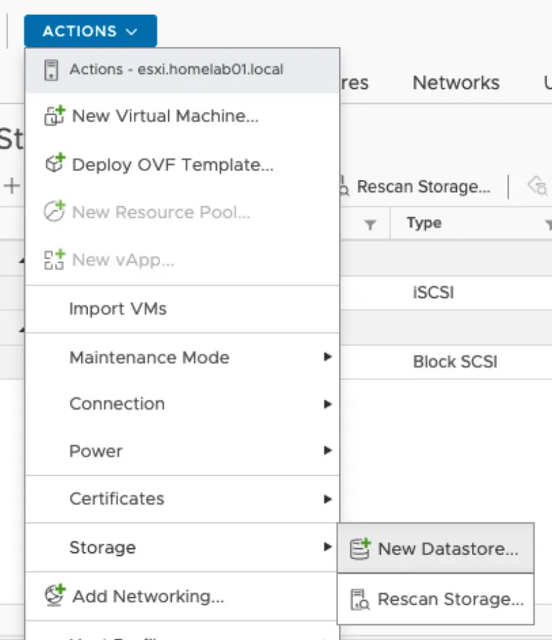Click the Rescan Storage icon in submenu

[x=359, y=599]
